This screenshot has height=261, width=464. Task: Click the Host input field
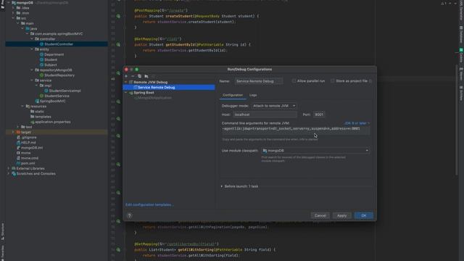pyautogui.click(x=265, y=115)
